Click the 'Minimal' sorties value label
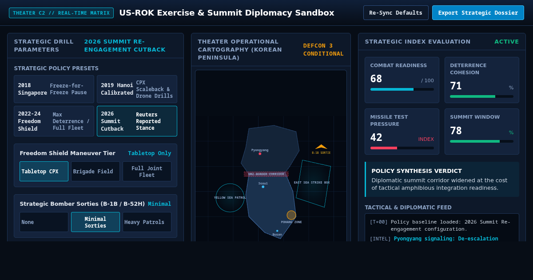Screen dimensions: 533x280 click(x=159, y=204)
